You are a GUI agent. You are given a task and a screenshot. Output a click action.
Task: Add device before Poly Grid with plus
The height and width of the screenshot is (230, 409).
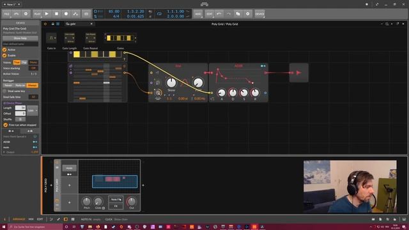(51, 185)
